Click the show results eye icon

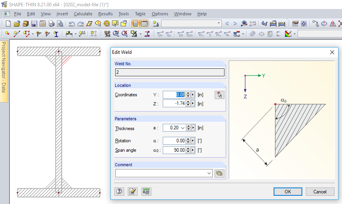(244, 23)
